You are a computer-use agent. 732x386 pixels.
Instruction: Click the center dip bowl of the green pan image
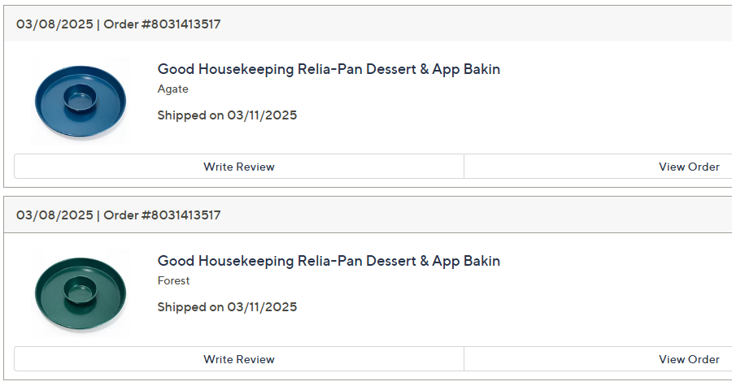tap(80, 288)
